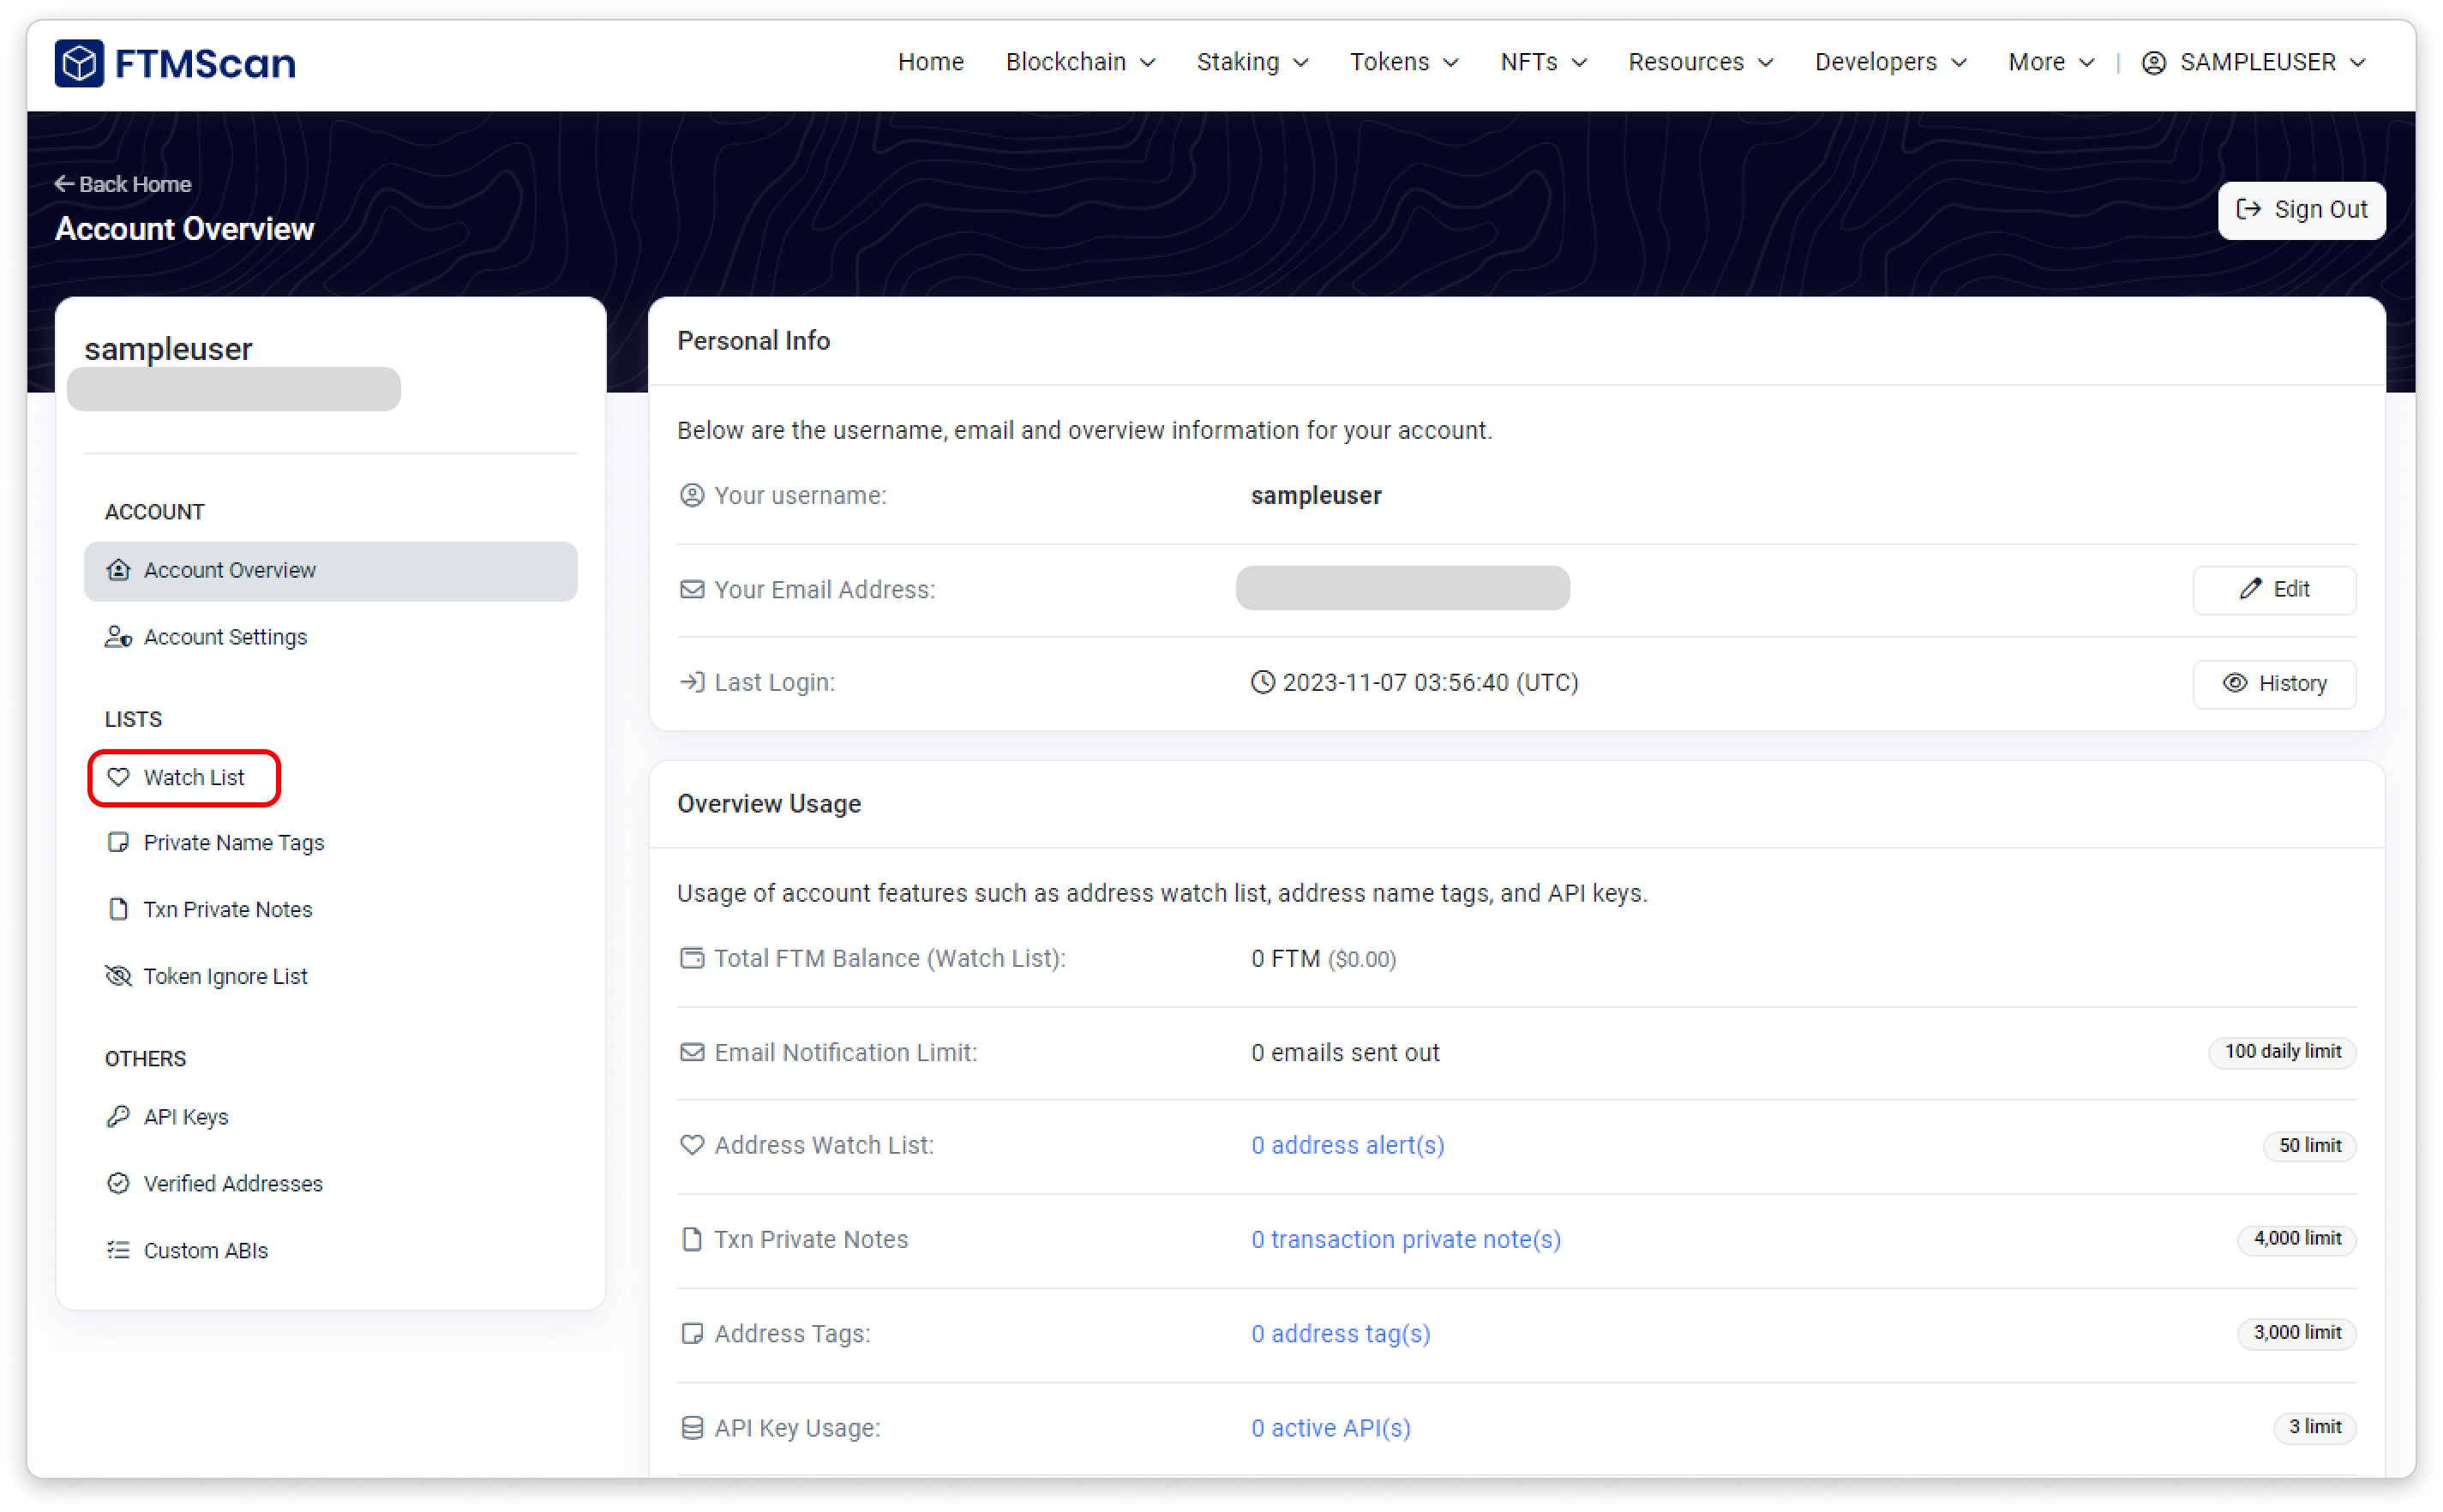Image resolution: width=2443 pixels, height=1512 pixels.
Task: Click the tag note icon beside Address Tags
Action: (691, 1334)
